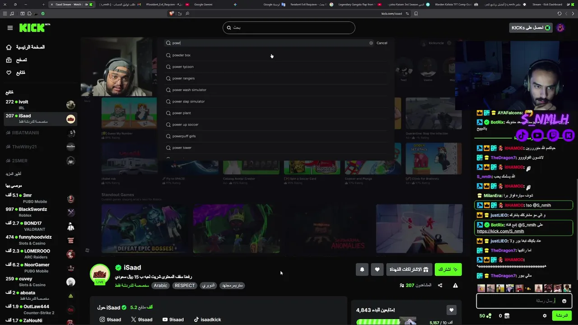Open BOND17 VALORANT channel
The image size is (578, 325).
40,226
